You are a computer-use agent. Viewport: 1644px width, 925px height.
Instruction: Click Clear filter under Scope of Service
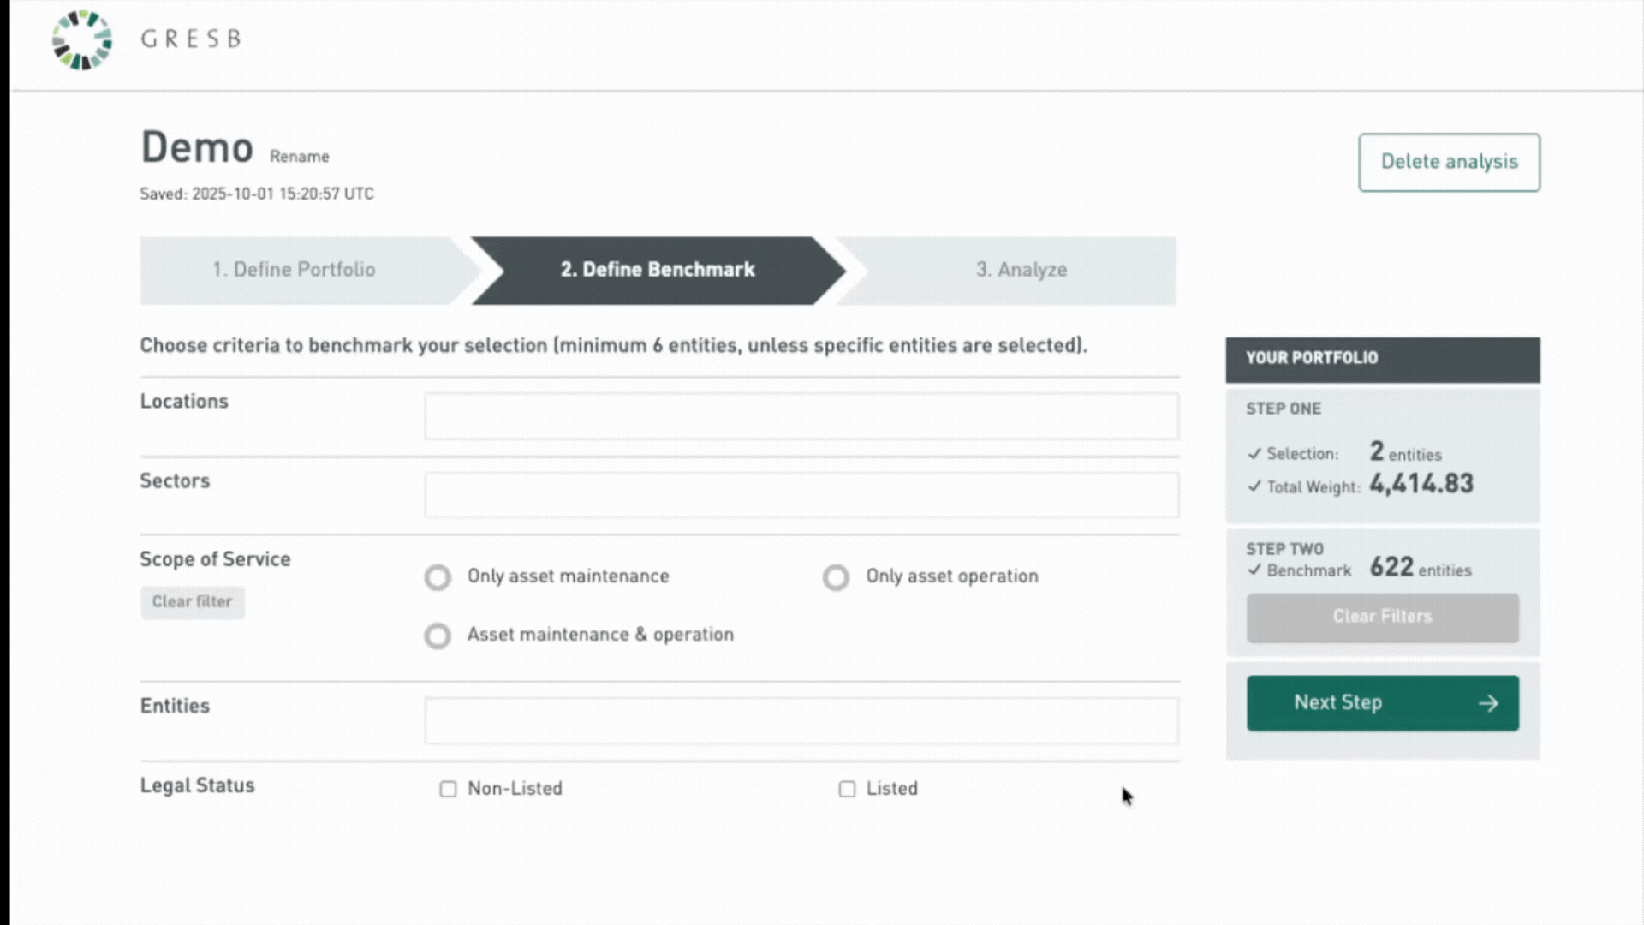coord(192,602)
